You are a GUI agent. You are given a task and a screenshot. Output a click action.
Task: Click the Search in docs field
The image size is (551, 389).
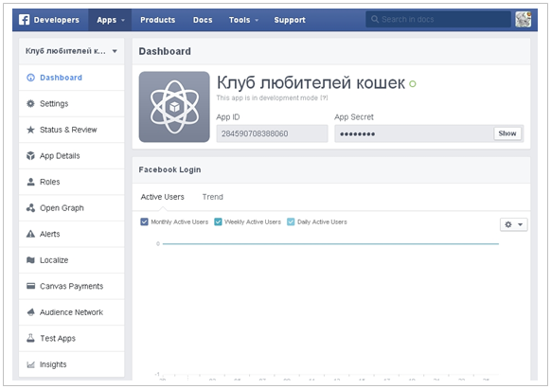point(438,19)
